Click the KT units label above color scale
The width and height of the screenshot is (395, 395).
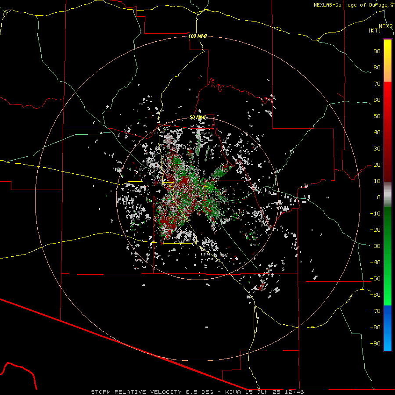tap(375, 30)
